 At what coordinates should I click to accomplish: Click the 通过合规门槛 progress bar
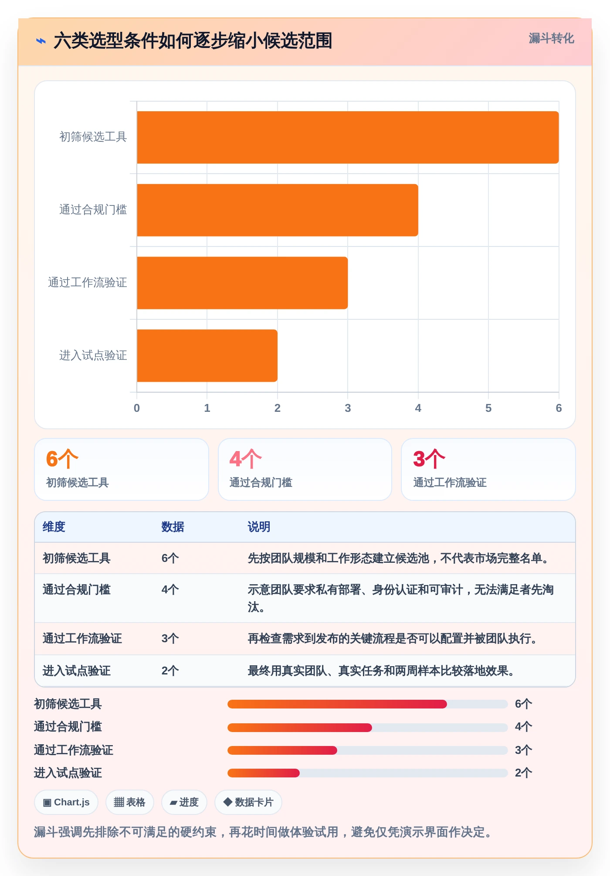coord(368,727)
